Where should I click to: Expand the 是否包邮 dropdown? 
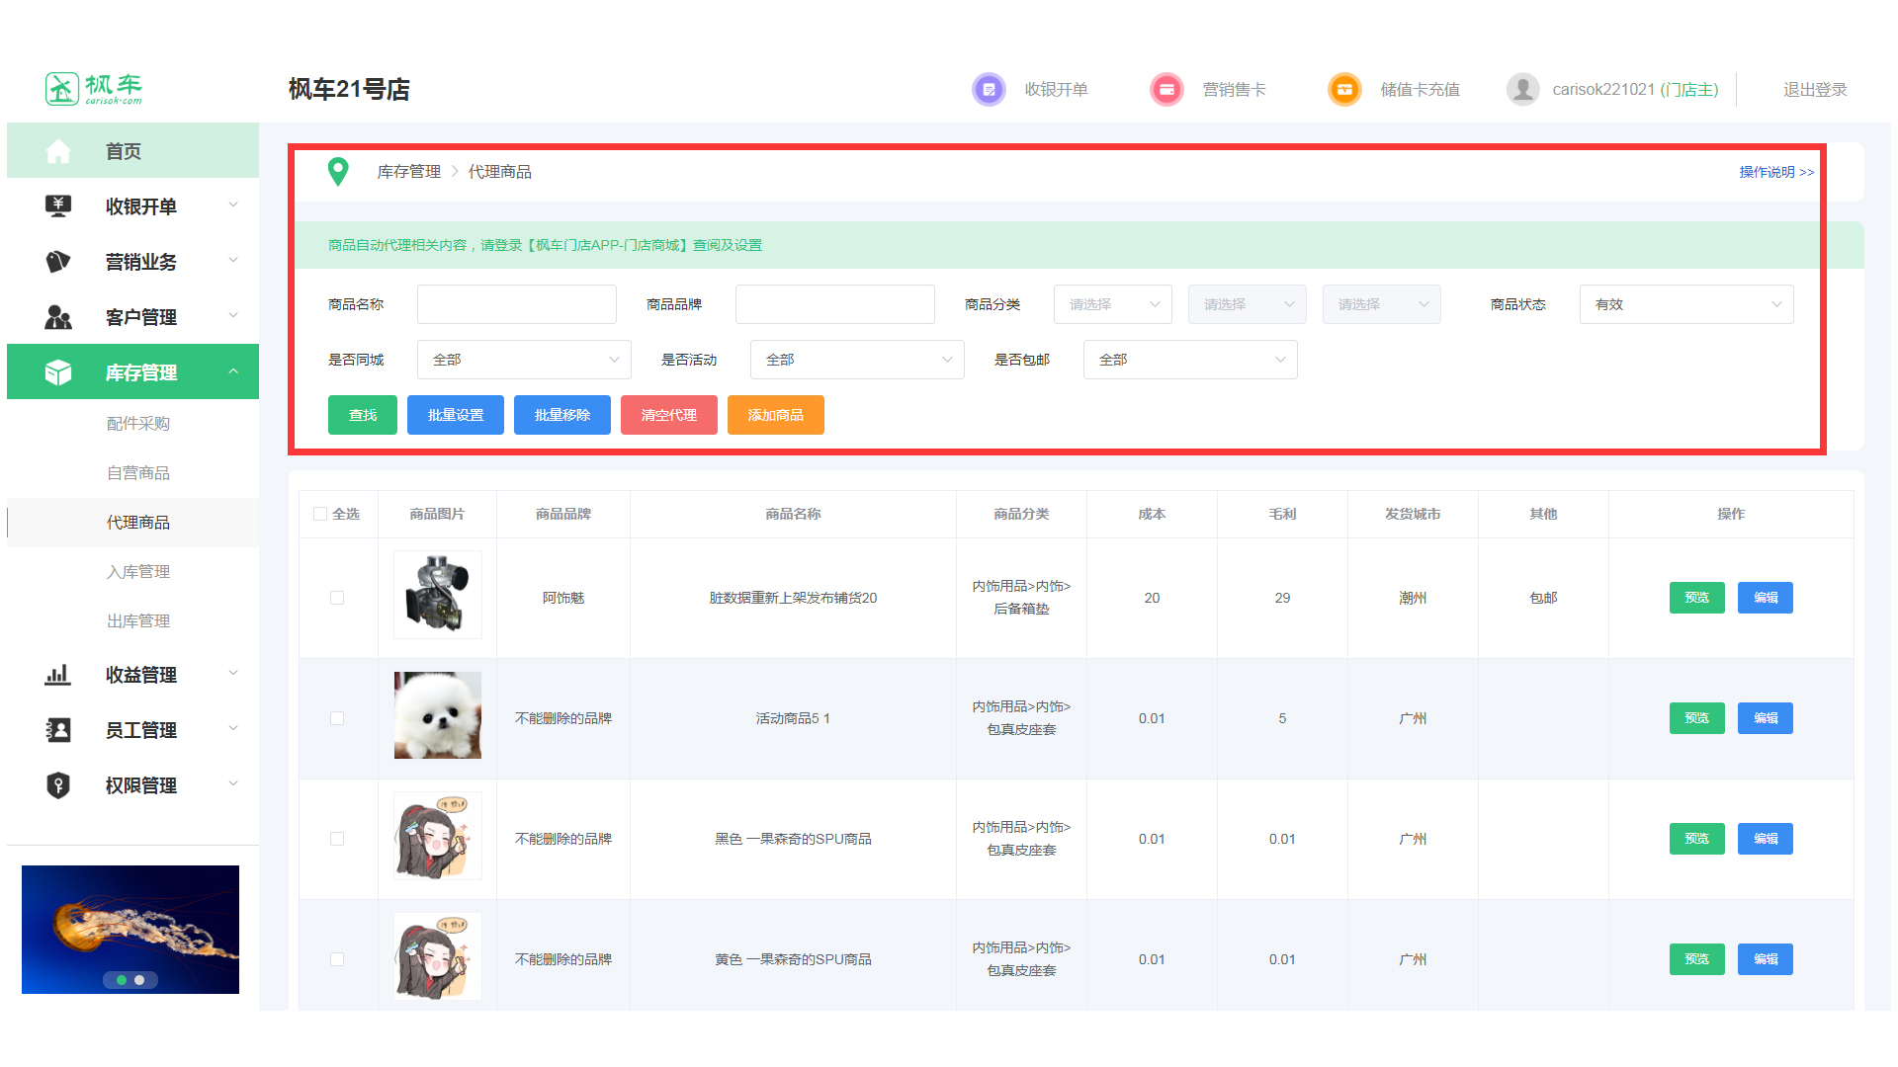(1189, 360)
